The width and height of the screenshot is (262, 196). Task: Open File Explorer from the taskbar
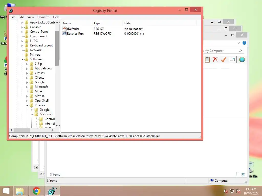[x=20, y=191]
